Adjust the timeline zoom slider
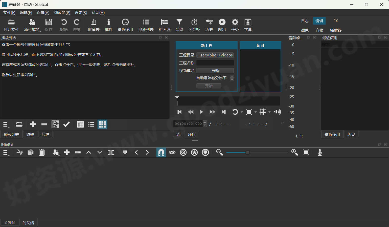The image size is (389, 227). 247,152
